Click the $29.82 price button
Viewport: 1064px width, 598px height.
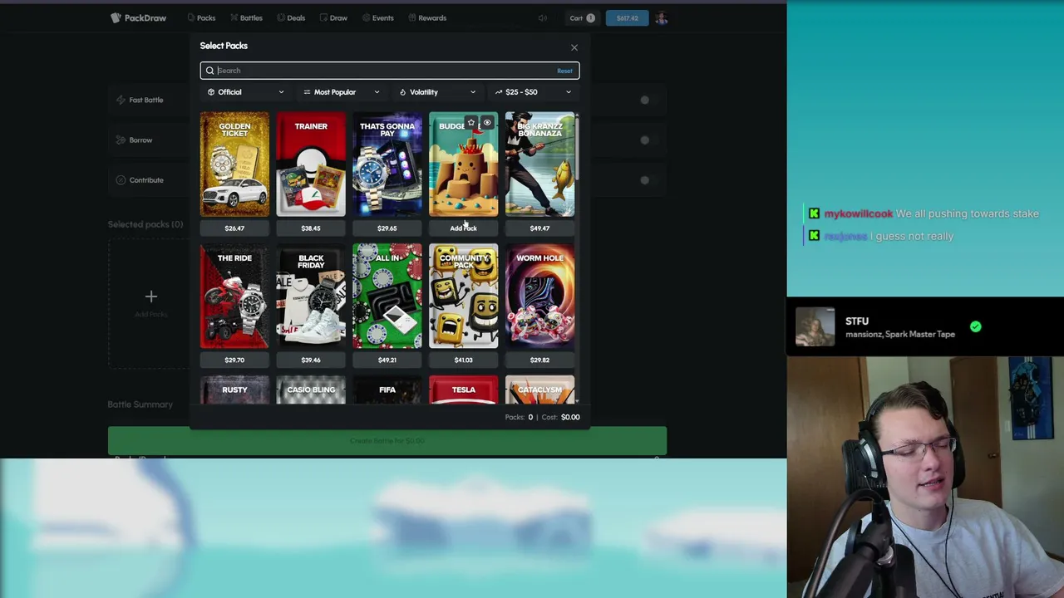point(539,360)
